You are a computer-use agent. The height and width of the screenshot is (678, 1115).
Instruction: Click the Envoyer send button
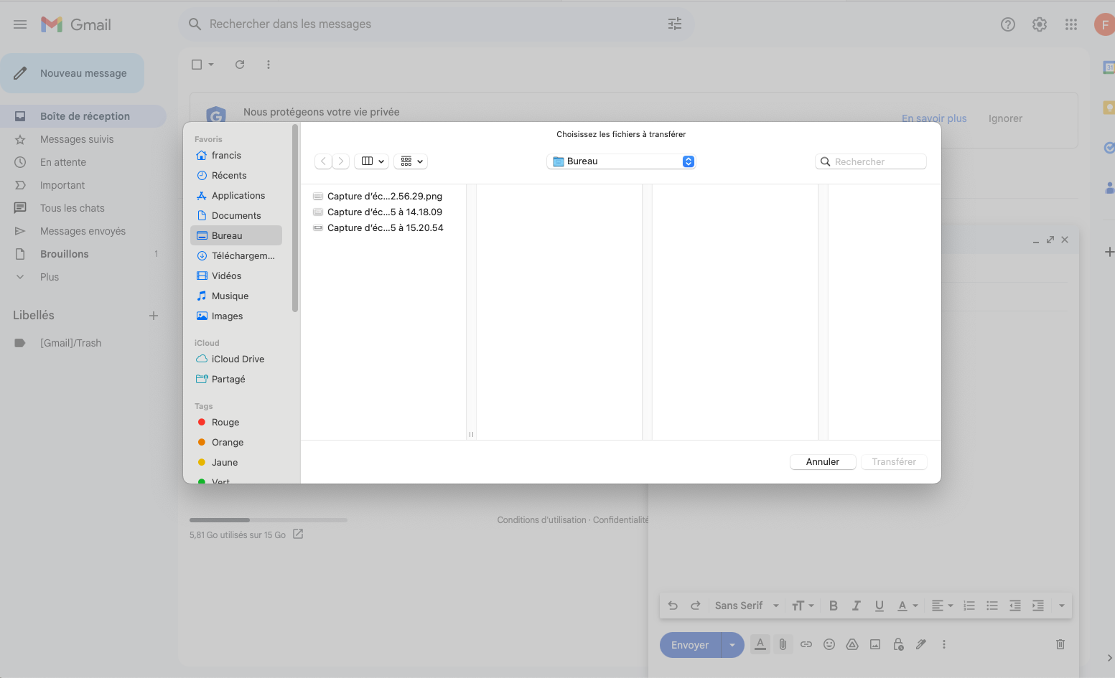pyautogui.click(x=690, y=645)
